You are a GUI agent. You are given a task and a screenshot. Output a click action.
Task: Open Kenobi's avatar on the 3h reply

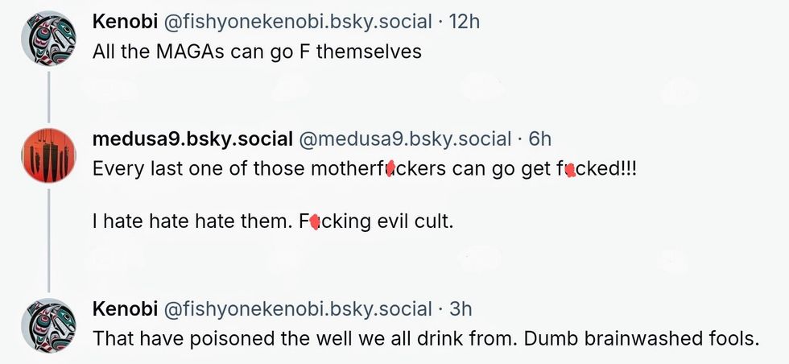(x=48, y=325)
